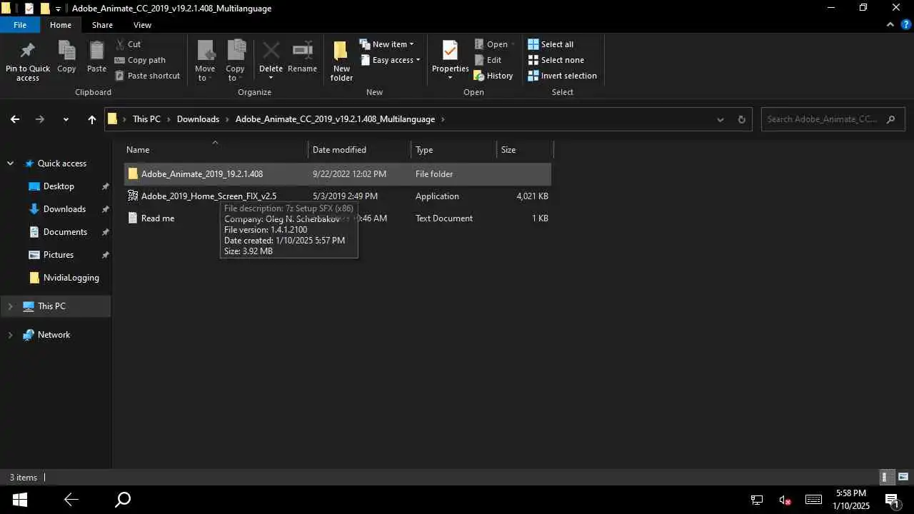
Task: Open the NvidiaLogging folder in sidebar
Action: (71, 278)
